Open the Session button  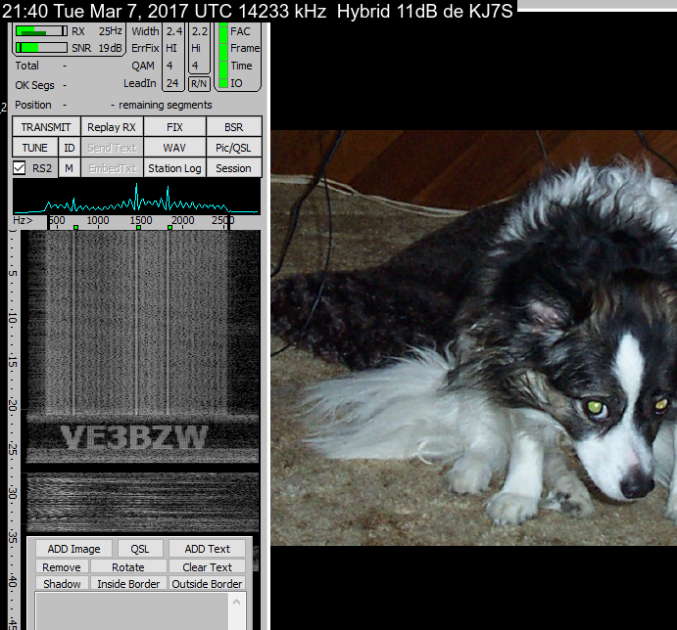click(x=233, y=167)
